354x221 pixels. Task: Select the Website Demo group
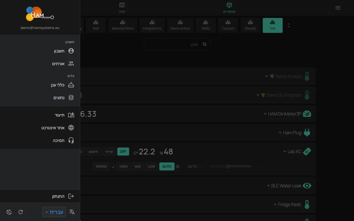click(123, 25)
